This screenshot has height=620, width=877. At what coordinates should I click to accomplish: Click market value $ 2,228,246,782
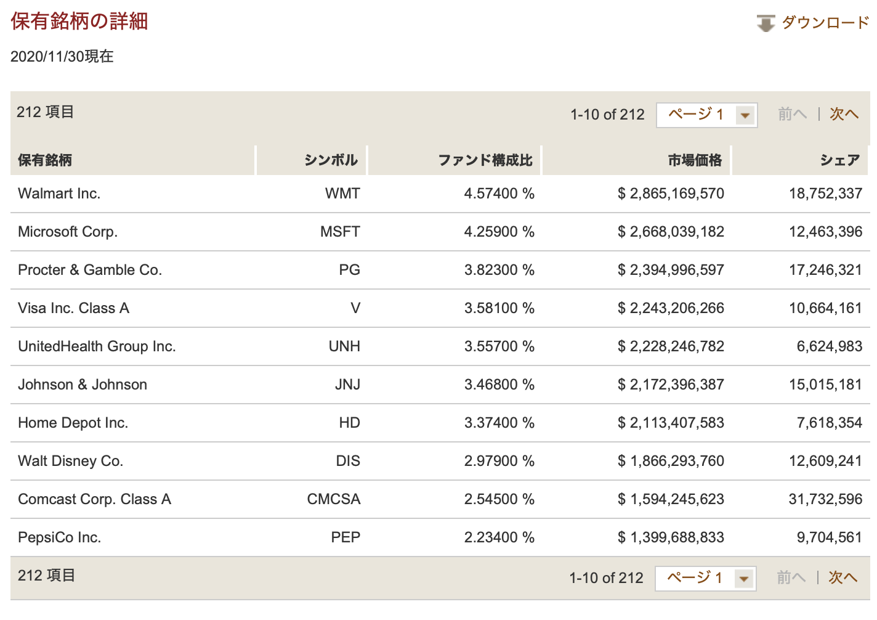pyautogui.click(x=671, y=346)
